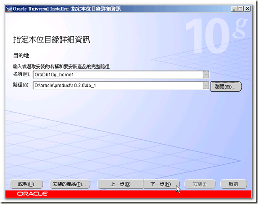
Task: Click the 路徑(A): label
Action: tap(21, 85)
